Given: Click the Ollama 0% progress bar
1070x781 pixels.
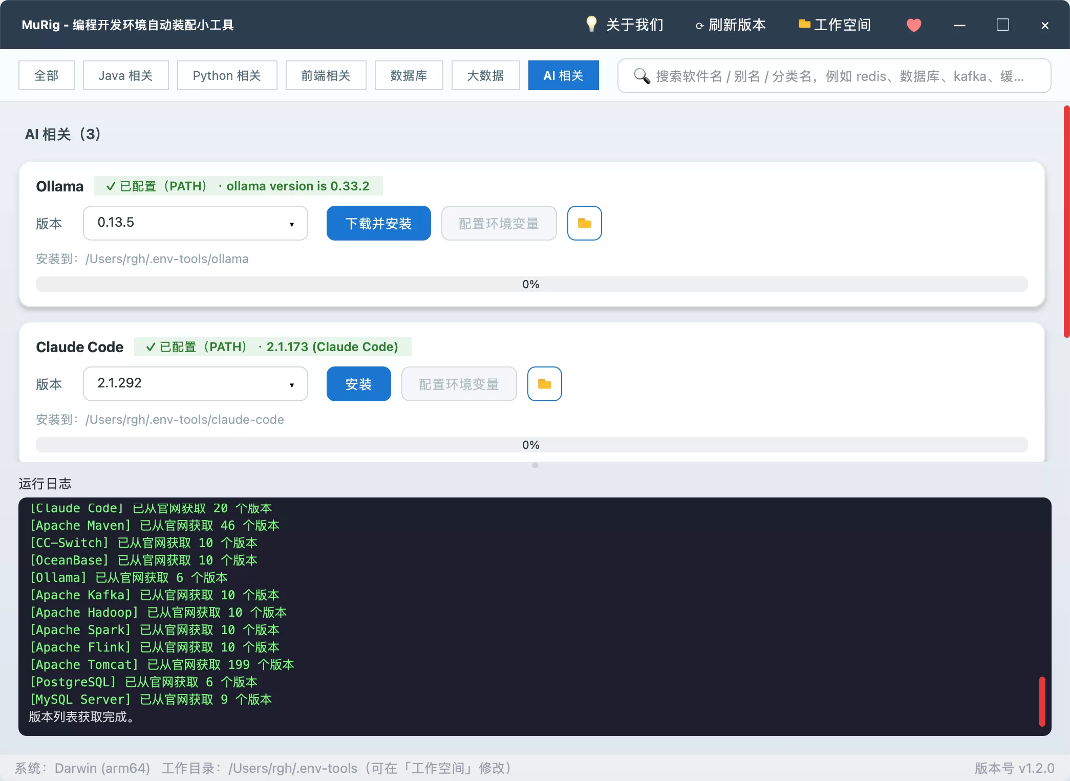Looking at the screenshot, I should (531, 284).
